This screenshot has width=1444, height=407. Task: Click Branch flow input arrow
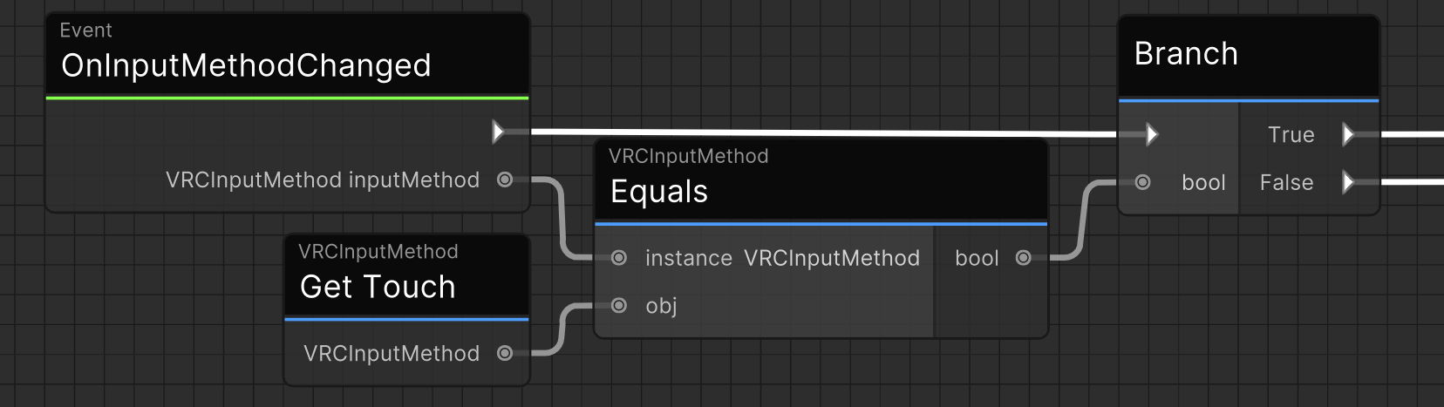[x=1152, y=134]
